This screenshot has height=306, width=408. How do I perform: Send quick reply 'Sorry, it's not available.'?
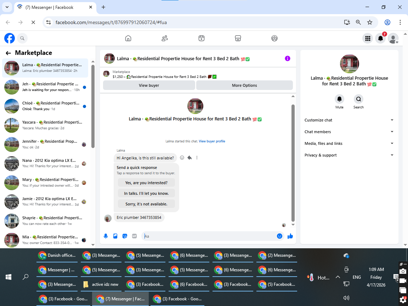click(x=146, y=204)
